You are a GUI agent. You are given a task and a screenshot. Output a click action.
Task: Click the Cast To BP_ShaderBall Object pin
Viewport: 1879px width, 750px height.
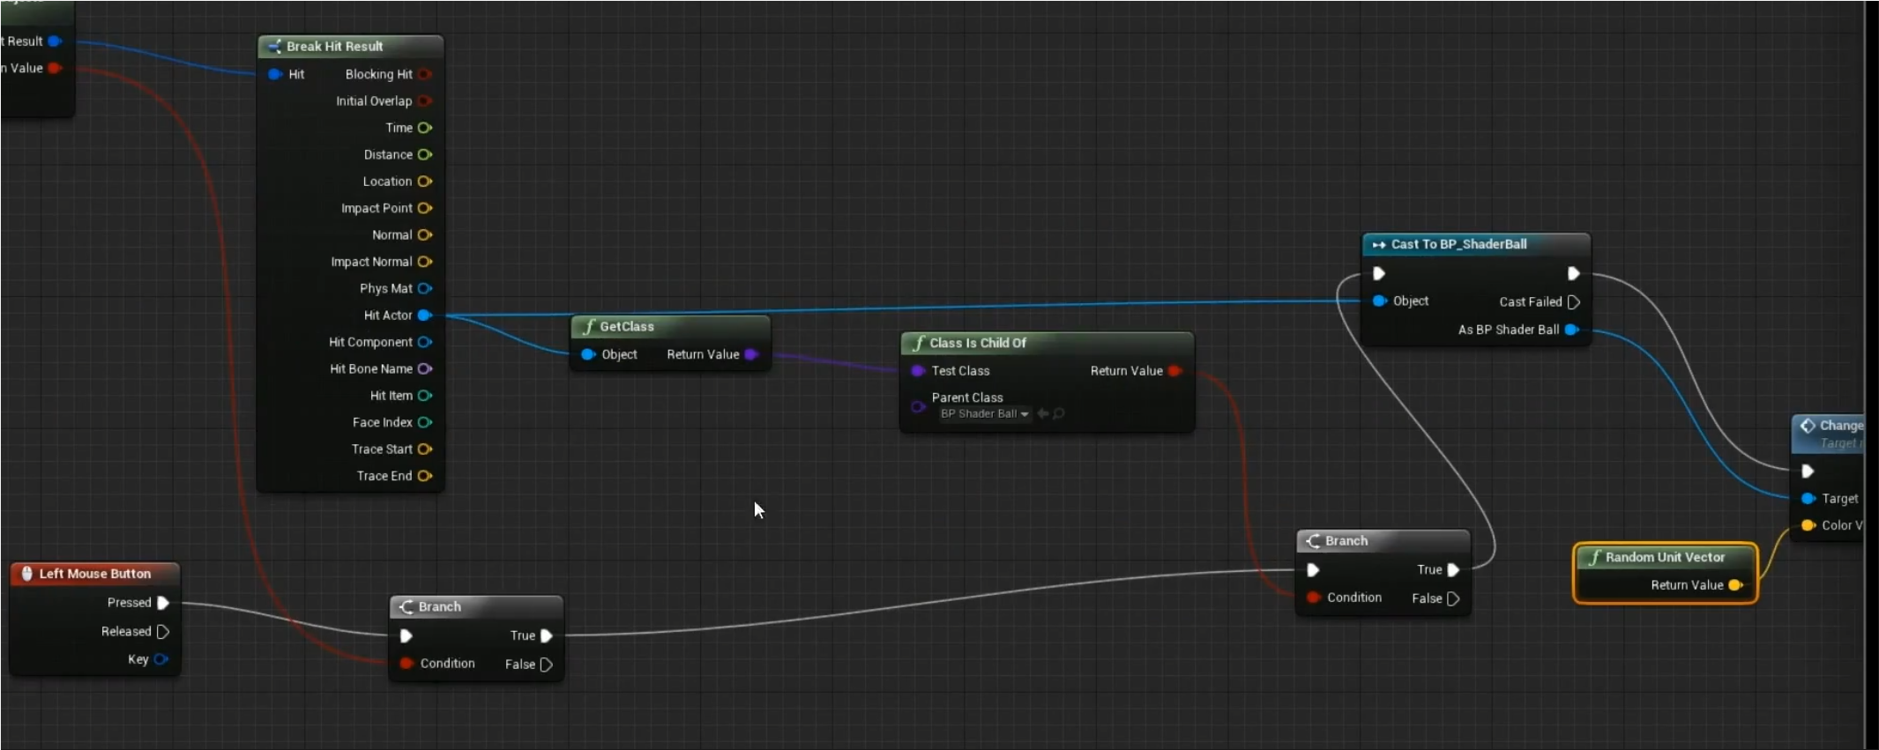[1380, 301]
